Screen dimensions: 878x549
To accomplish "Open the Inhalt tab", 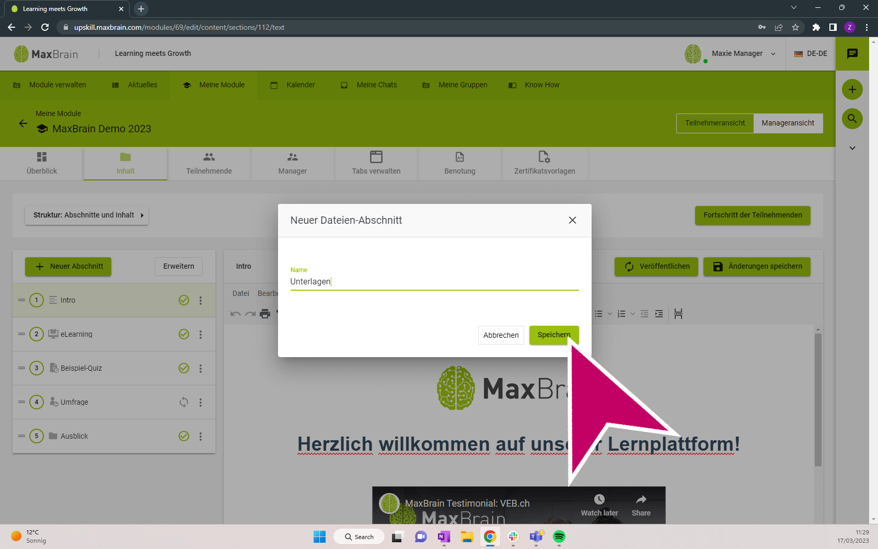I will coord(125,163).
